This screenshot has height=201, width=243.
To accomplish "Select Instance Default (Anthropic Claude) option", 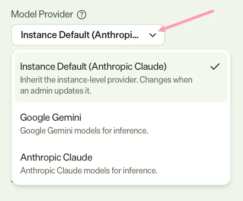I will (121, 78).
